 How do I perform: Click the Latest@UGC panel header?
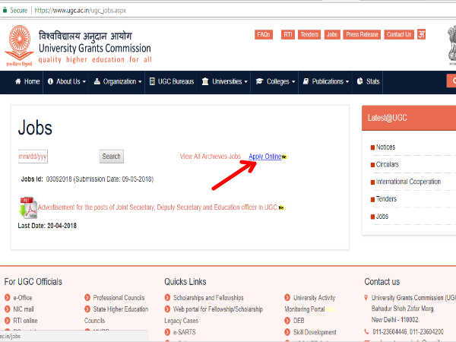(409, 118)
